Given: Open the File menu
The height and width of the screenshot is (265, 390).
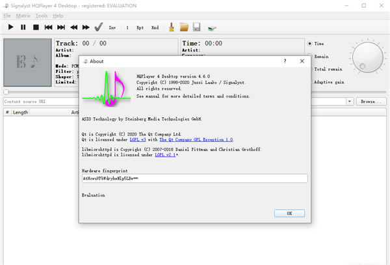Looking at the screenshot, I should [7, 15].
